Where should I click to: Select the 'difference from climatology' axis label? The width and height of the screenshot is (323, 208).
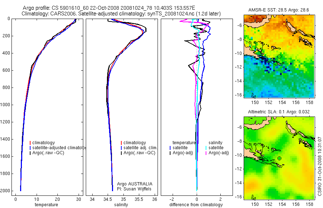click(196, 204)
